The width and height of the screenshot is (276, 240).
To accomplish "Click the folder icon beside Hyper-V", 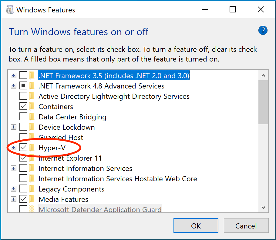I will coord(32,148).
